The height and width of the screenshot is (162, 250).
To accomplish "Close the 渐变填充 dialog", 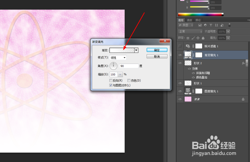I will [x=165, y=41].
